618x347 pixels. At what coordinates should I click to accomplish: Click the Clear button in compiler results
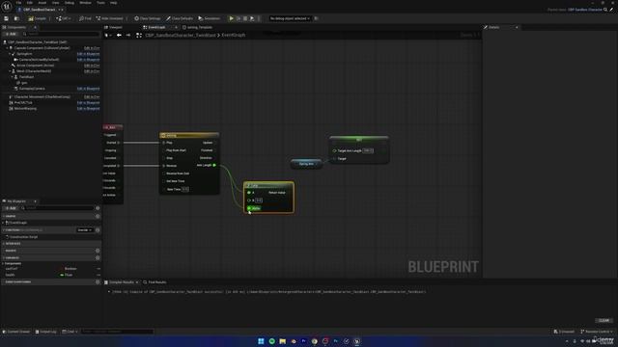click(x=604, y=321)
